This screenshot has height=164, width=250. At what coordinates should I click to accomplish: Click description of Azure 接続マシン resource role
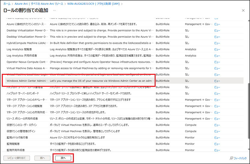pos(93,24)
